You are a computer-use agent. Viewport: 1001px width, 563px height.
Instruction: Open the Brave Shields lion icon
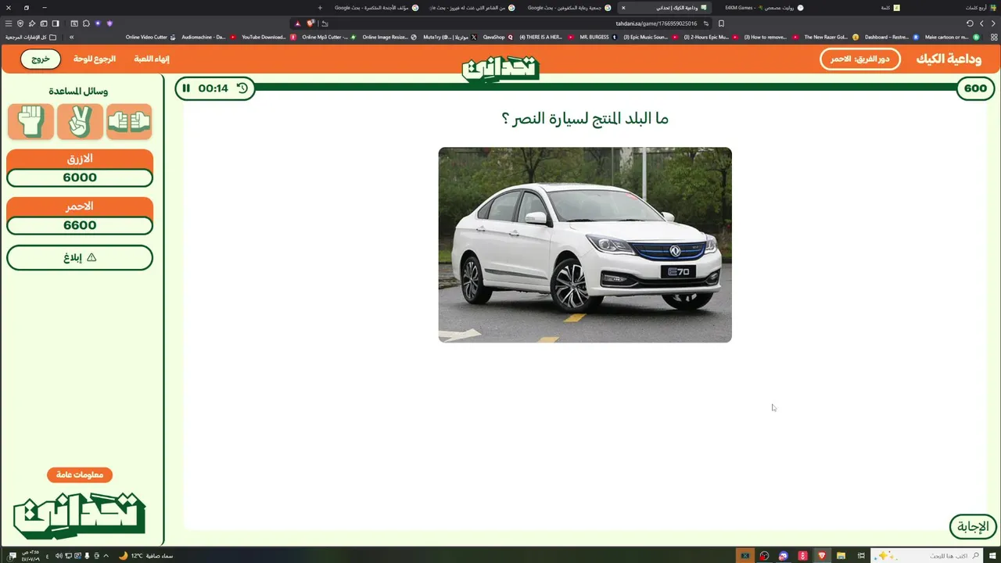(310, 23)
